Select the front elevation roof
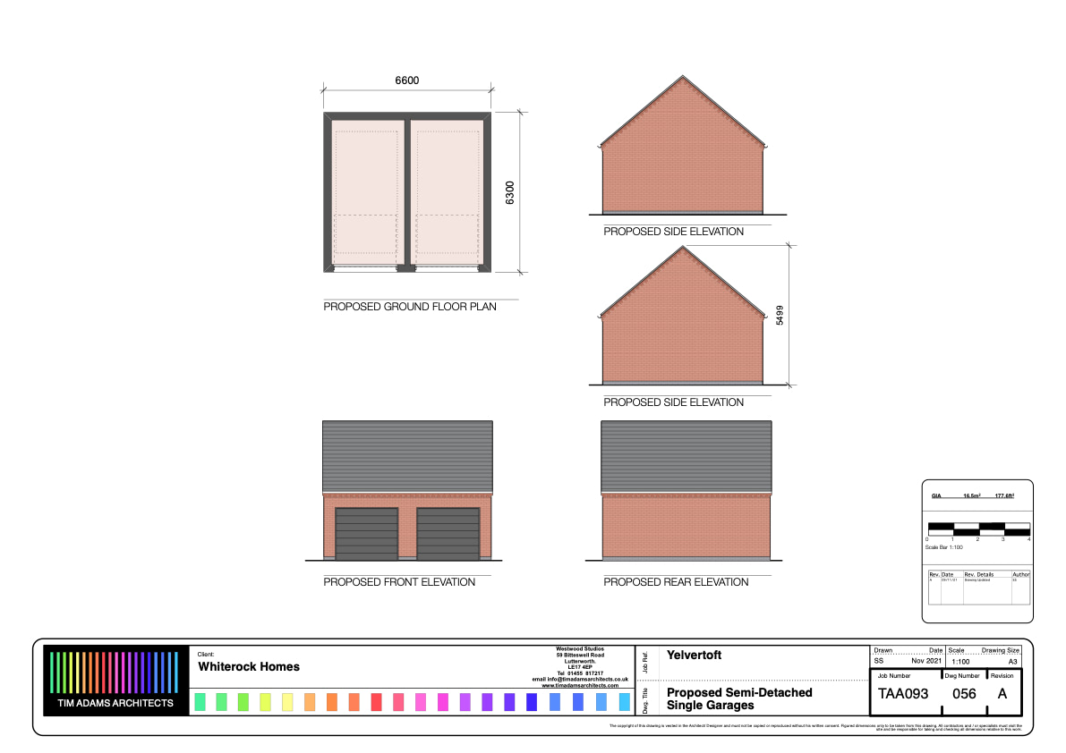1066x753 pixels. [407, 455]
